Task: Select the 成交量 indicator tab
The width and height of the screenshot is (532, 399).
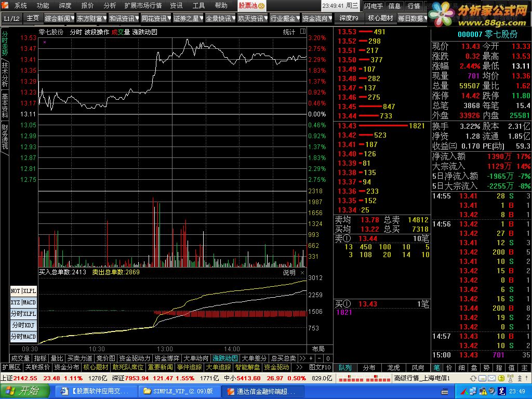Action: [x=20, y=358]
